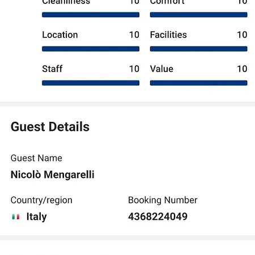
Task: Select the Staff rating bar
Action: pos(91,83)
